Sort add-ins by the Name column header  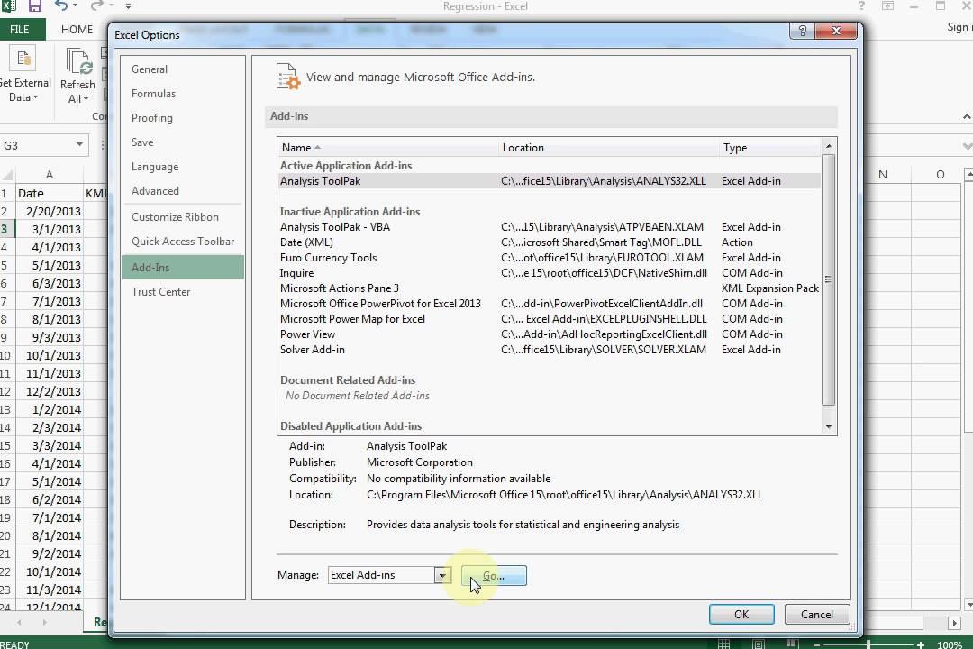[x=387, y=147]
